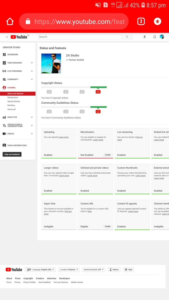169x300 pixels.
Task: Click the green Copyright Status indicator bar
Action: pyautogui.click(x=98, y=87)
